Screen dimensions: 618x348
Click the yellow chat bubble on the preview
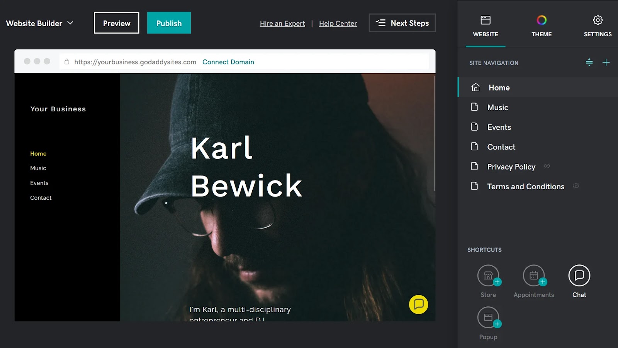418,304
